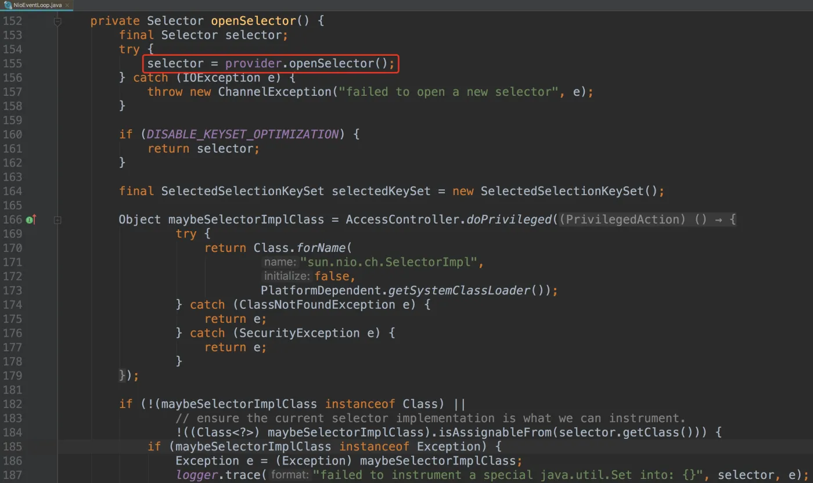Viewport: 813px width, 483px height.
Task: Expand the folded lambda fold marker at line 166
Action: (57, 220)
